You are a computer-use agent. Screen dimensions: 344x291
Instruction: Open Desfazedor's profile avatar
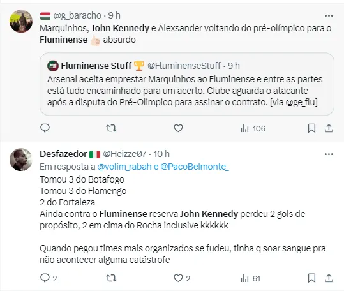pyautogui.click(x=21, y=160)
